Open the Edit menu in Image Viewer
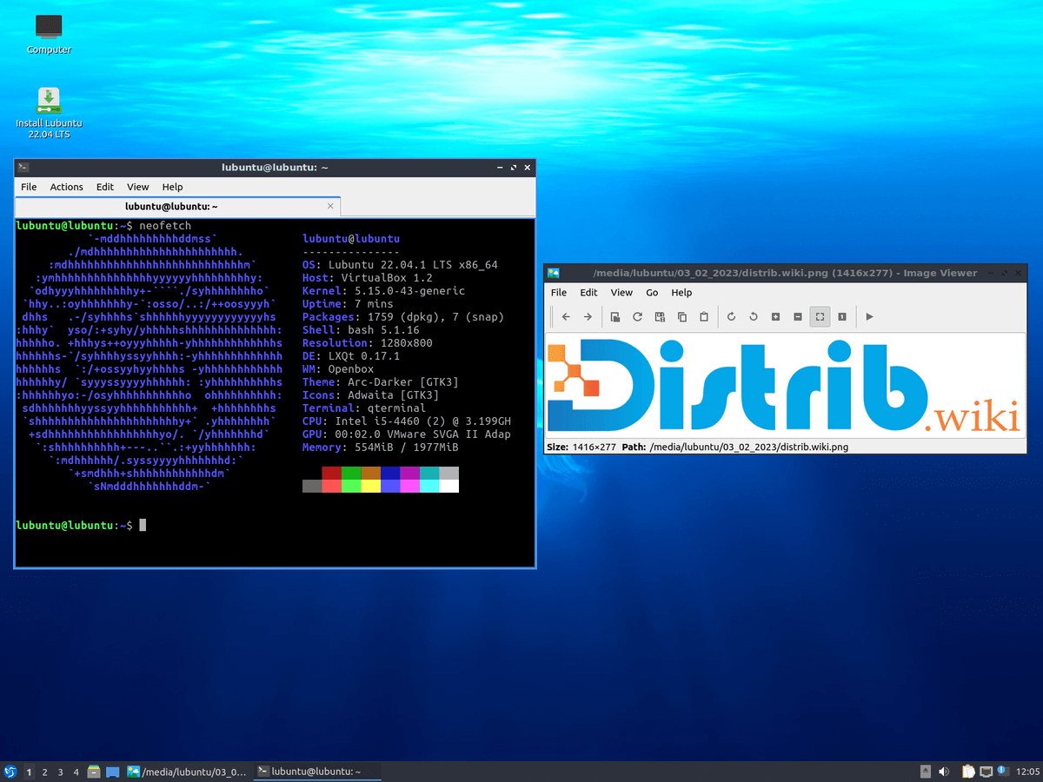1043x782 pixels. (x=588, y=292)
